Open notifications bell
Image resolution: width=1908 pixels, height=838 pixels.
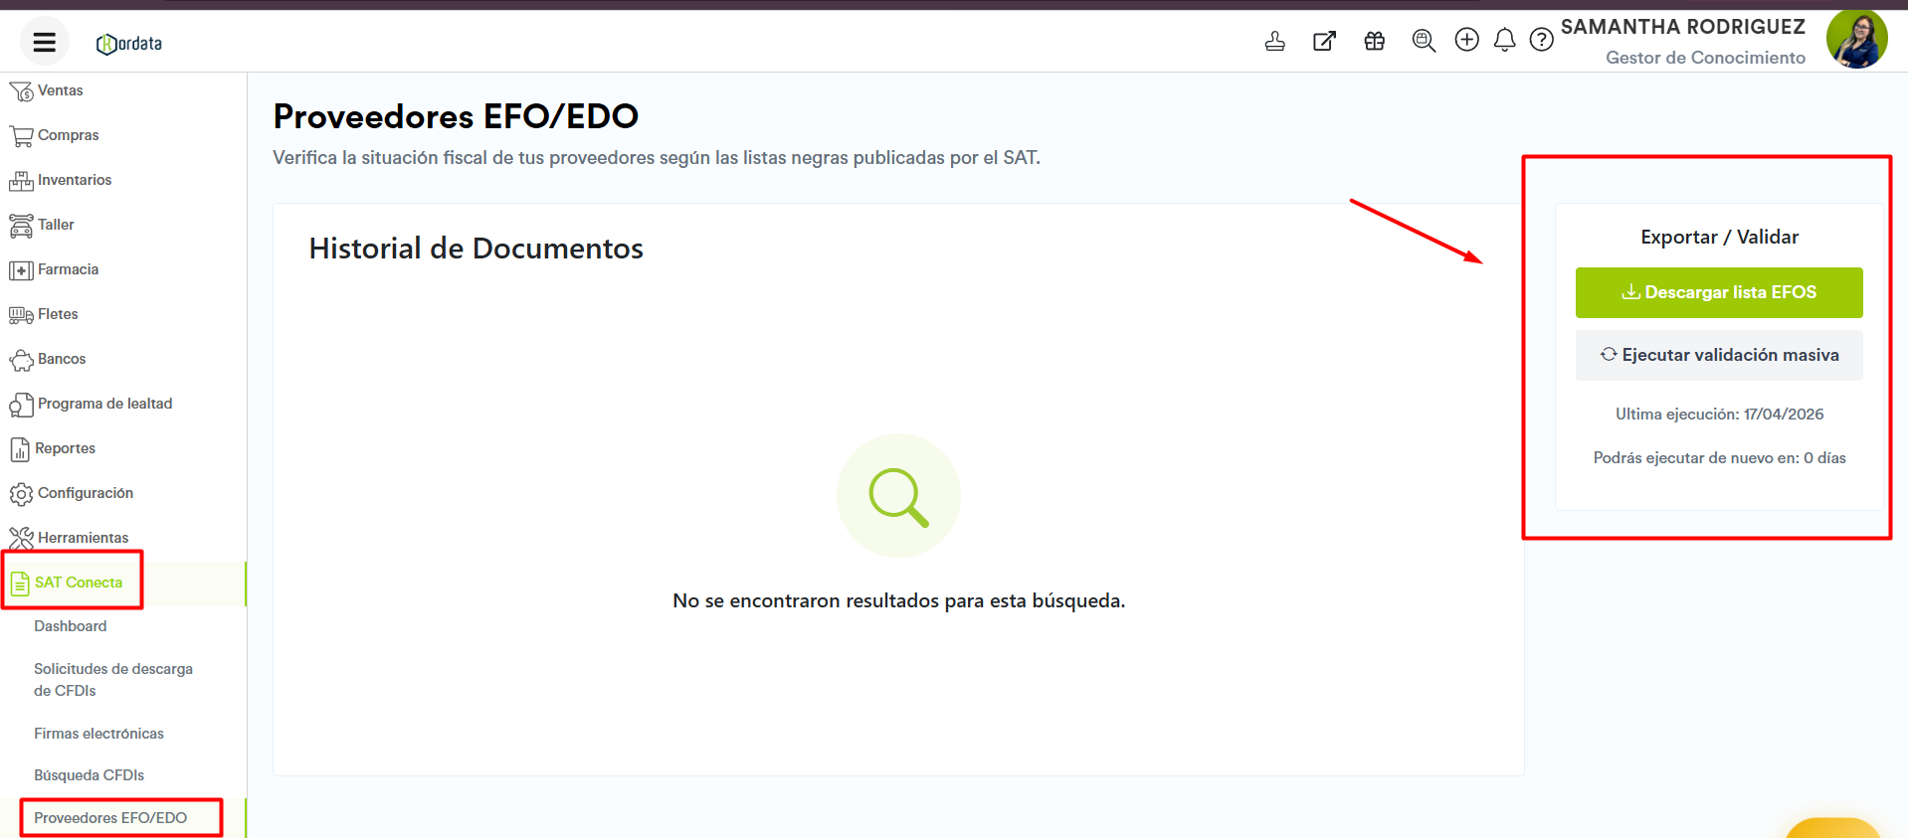[1504, 40]
